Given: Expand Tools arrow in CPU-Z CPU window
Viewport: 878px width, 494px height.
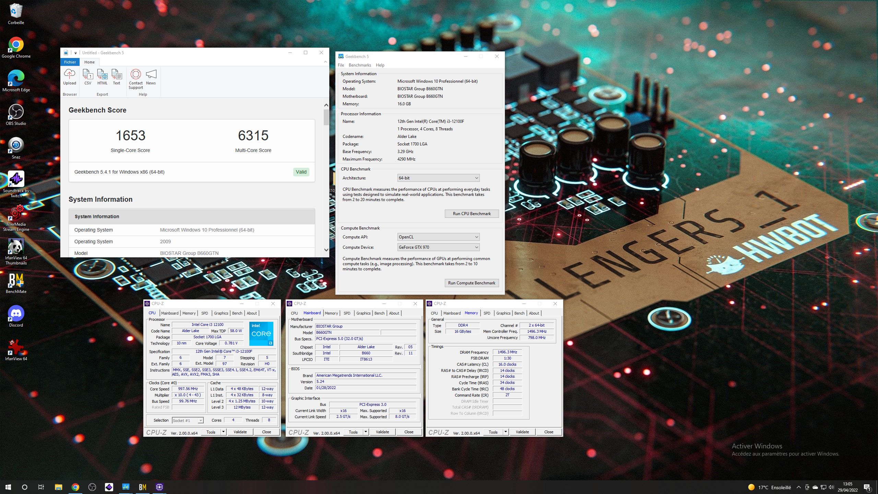Looking at the screenshot, I should (223, 432).
